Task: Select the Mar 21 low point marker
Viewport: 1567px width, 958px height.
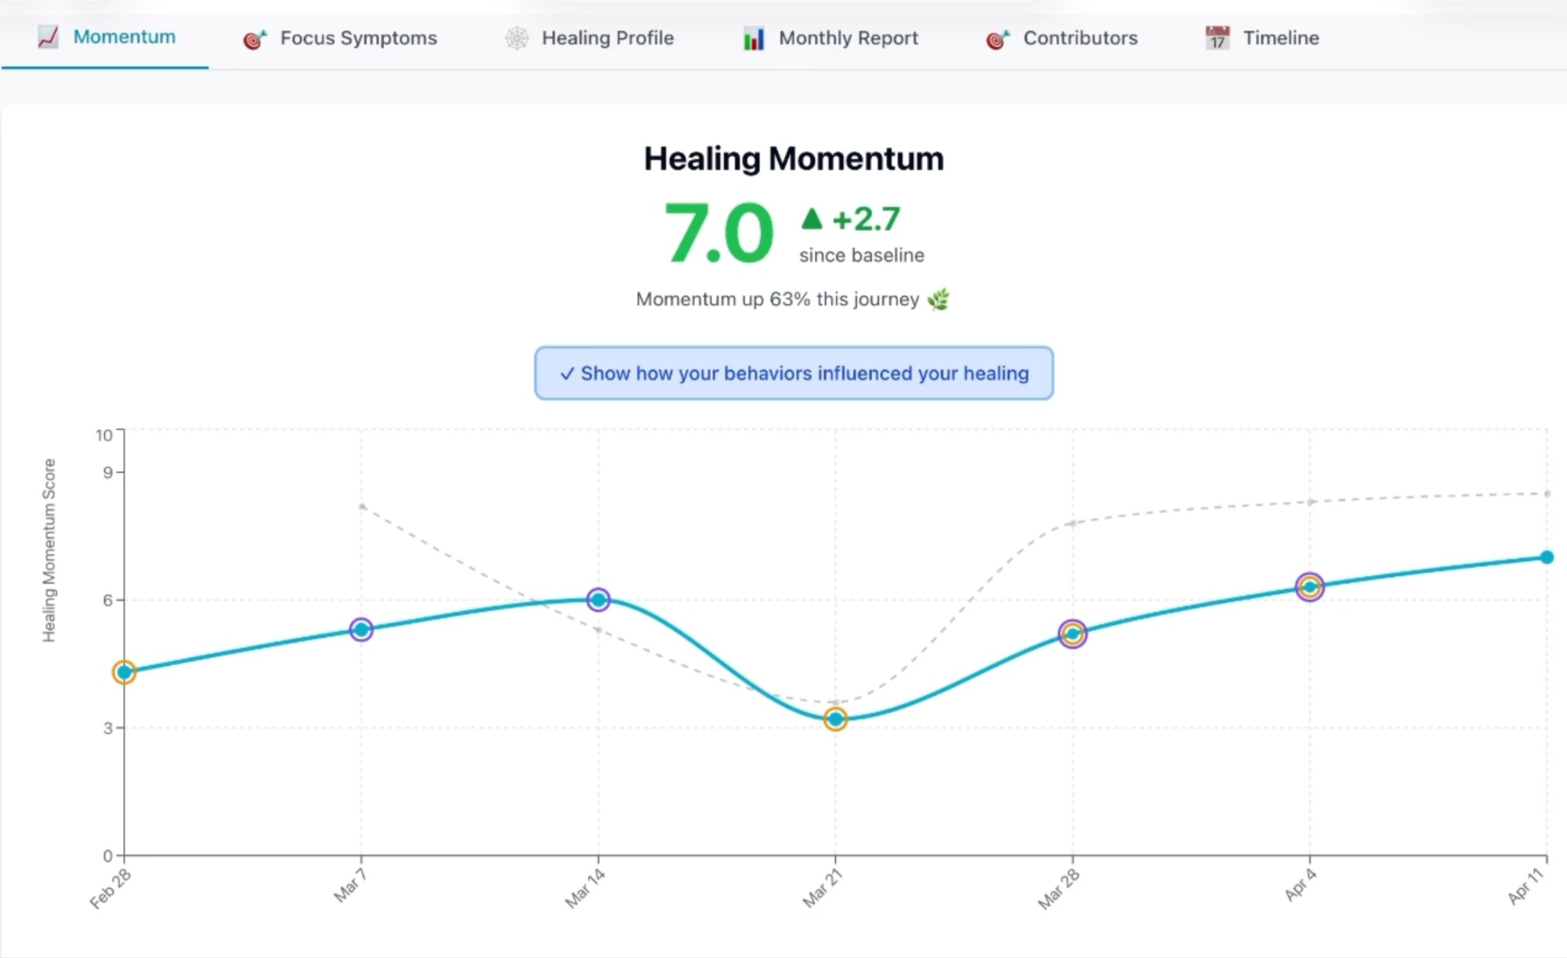Action: (x=835, y=718)
